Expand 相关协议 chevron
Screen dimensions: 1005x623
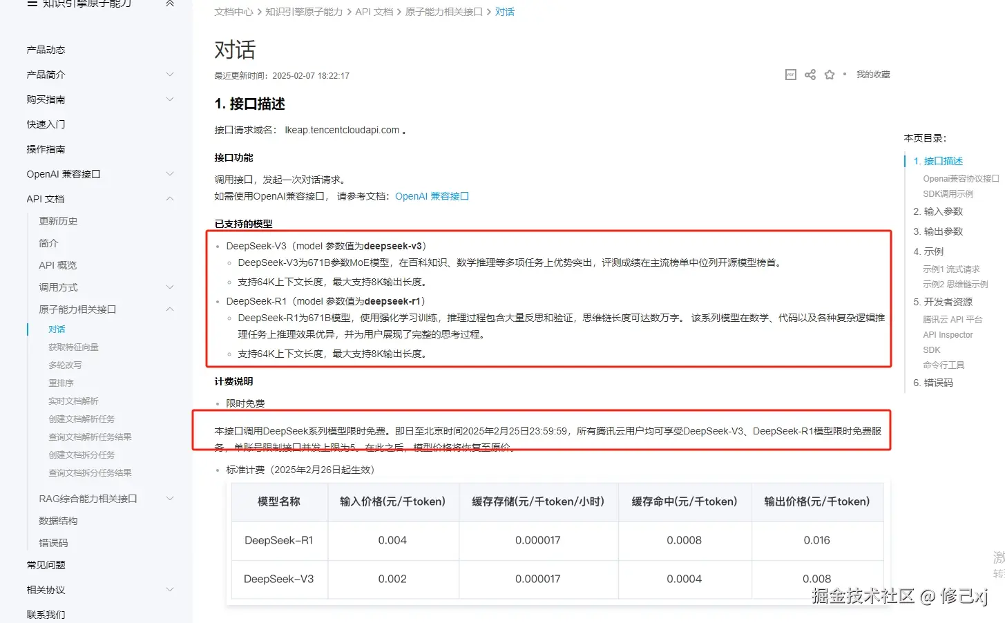point(170,590)
